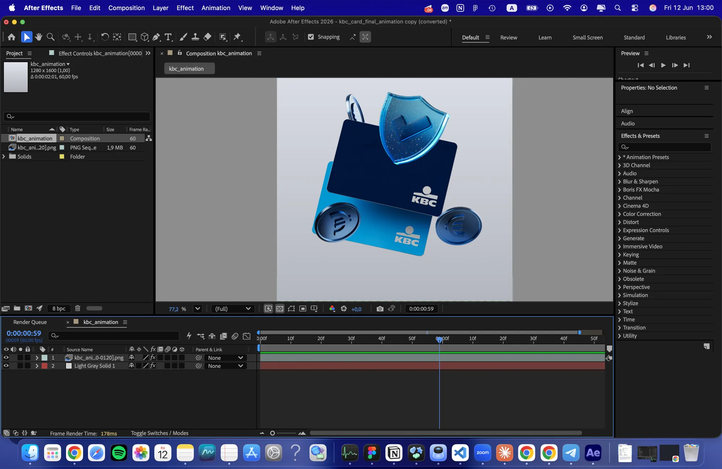Open the Effect menu
Screen dimensions: 722x469
point(185,8)
